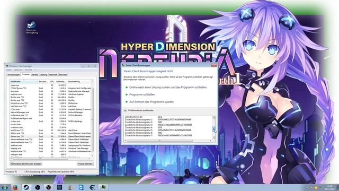The image size is (339, 191).
Task: Switch to the Prozesse tab
Action: click(x=25, y=74)
